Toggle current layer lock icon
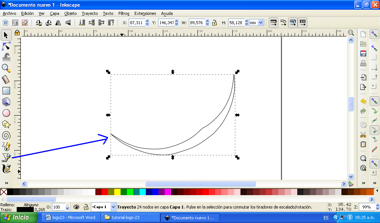This screenshot has height=223, width=380. pyautogui.click(x=86, y=207)
